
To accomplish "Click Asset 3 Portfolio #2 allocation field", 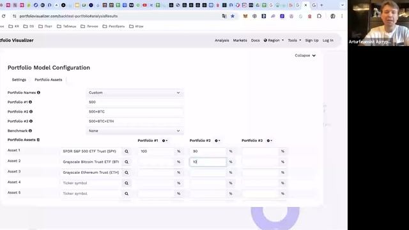I will (x=208, y=172).
